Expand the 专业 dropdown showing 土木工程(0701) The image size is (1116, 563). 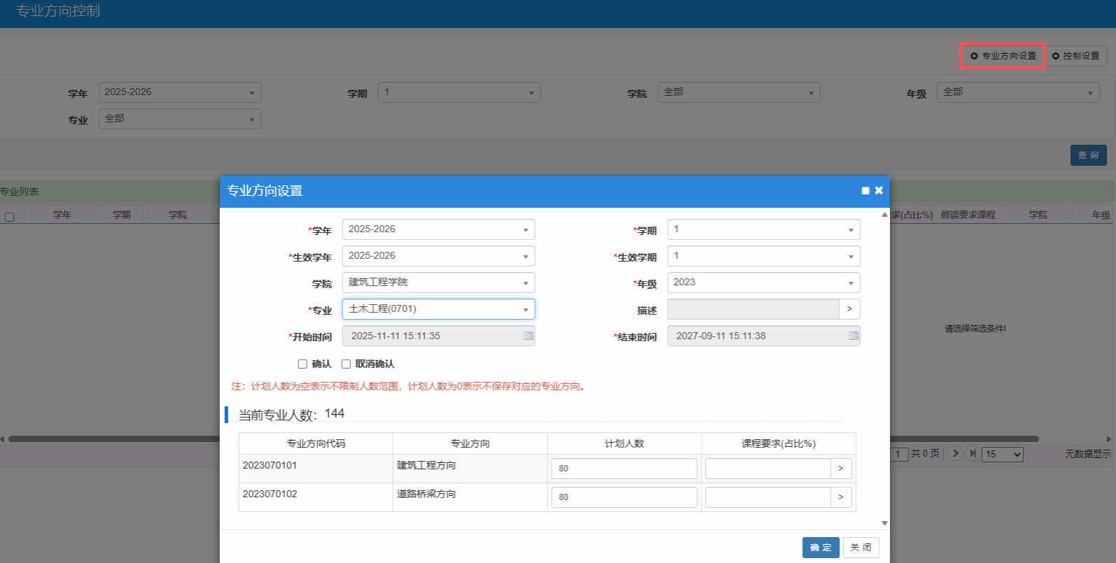pyautogui.click(x=525, y=310)
